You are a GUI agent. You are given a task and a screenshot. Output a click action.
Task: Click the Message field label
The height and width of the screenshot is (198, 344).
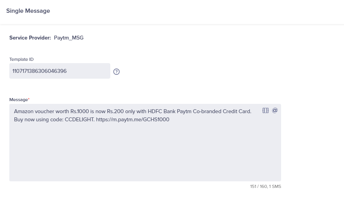tap(19, 100)
